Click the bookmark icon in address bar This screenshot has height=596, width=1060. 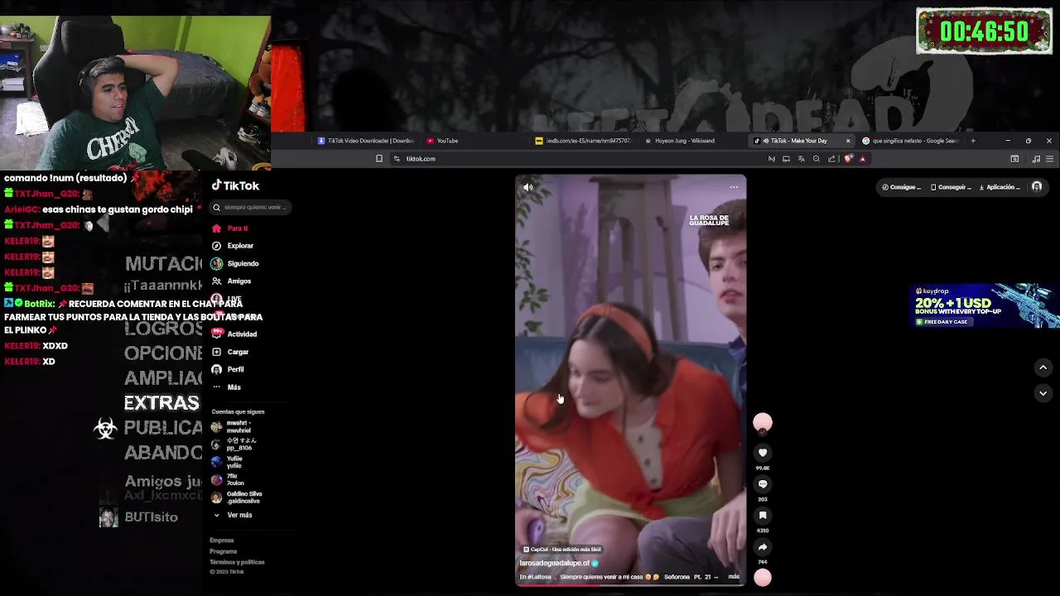(x=379, y=159)
